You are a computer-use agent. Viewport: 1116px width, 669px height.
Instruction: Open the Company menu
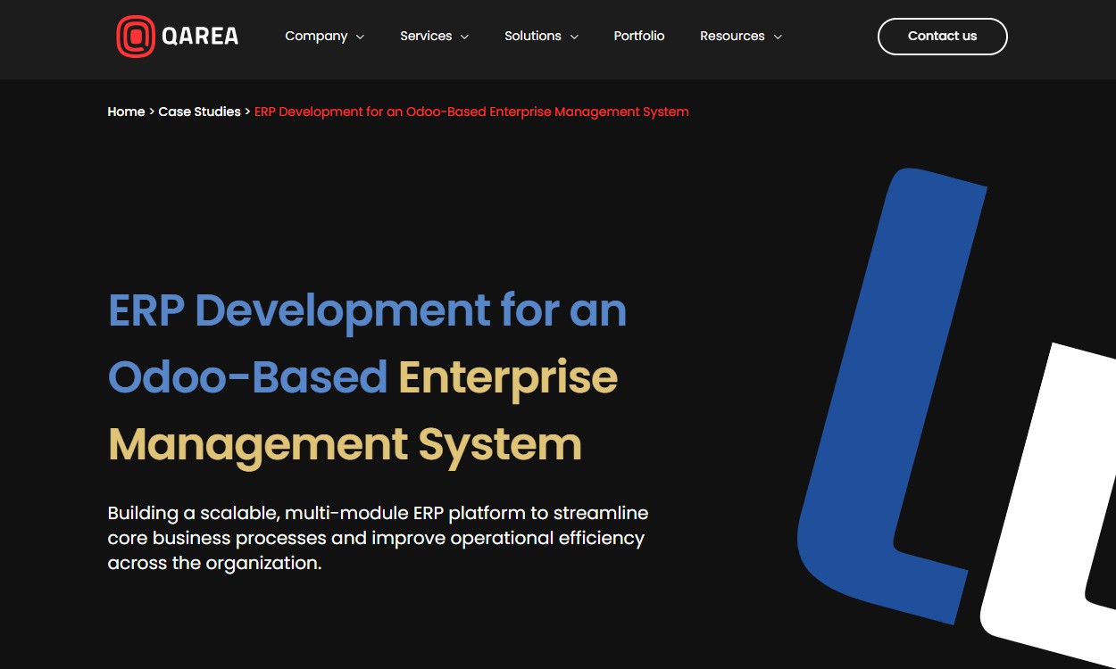pyautogui.click(x=316, y=37)
